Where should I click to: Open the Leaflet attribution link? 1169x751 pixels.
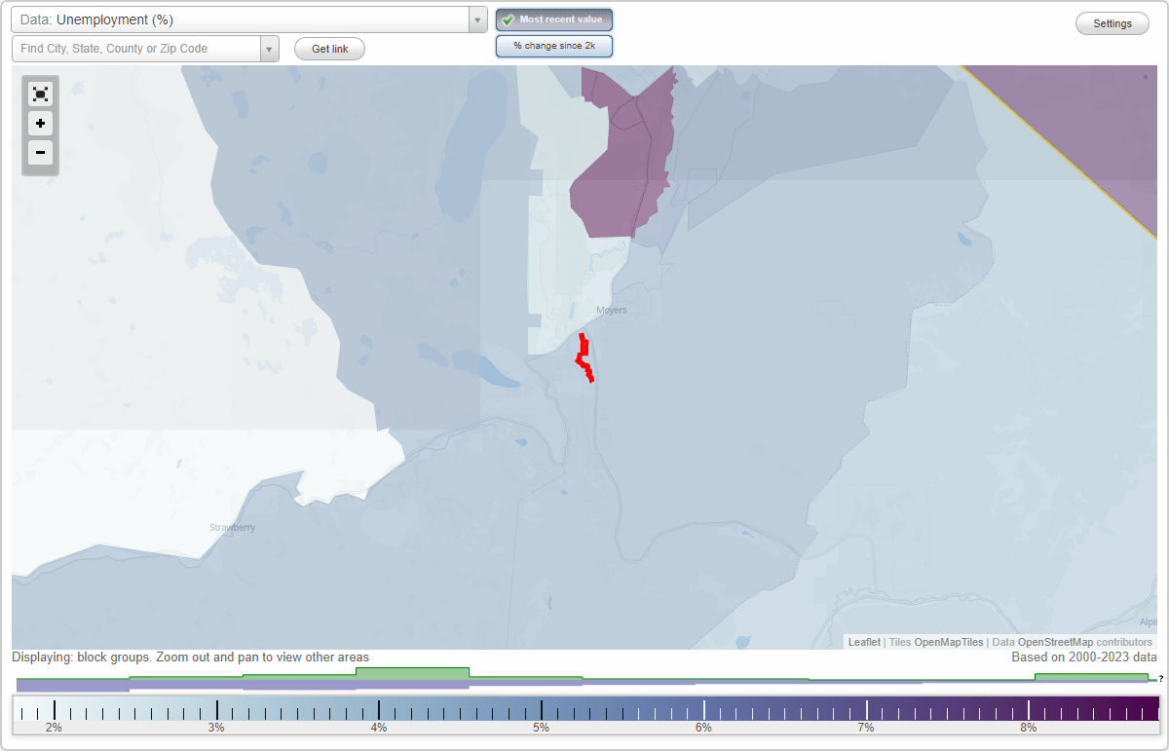click(x=864, y=642)
